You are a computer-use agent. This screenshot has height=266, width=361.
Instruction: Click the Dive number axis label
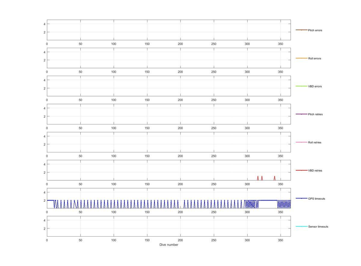pos(169,245)
